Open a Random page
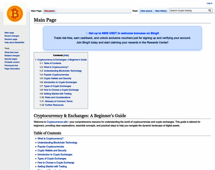Screen dimensions: 215x170 [x=11, y=39]
